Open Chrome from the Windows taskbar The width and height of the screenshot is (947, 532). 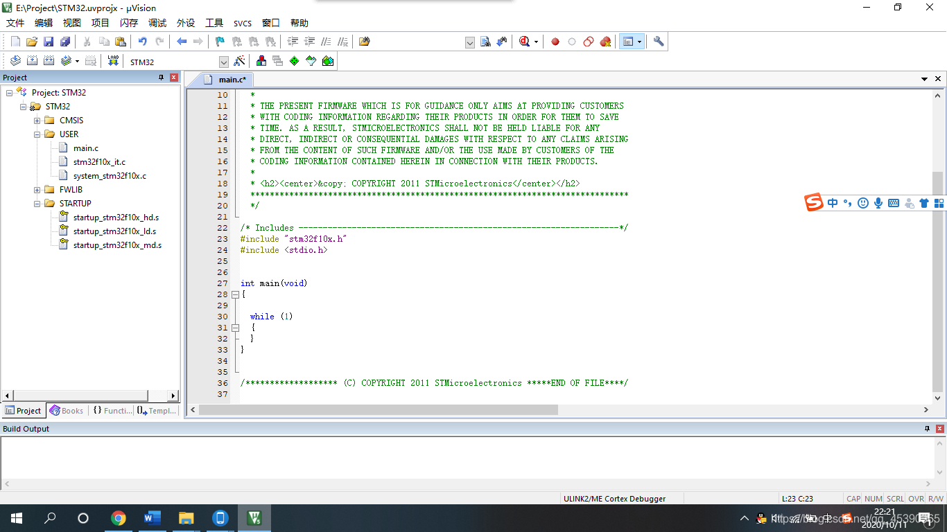[x=119, y=518]
